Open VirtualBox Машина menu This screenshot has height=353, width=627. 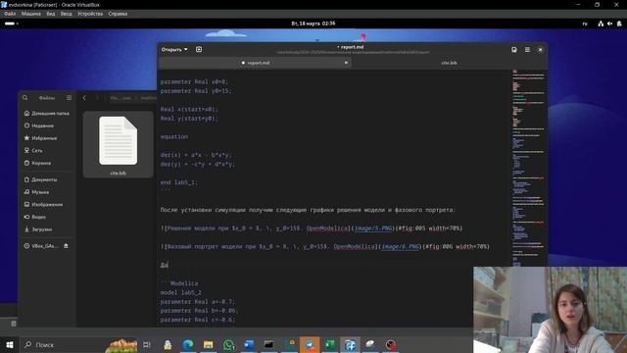(x=31, y=14)
